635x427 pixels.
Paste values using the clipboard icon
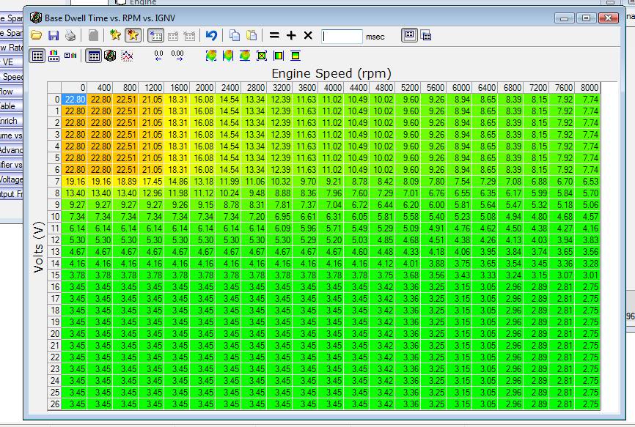(x=252, y=35)
